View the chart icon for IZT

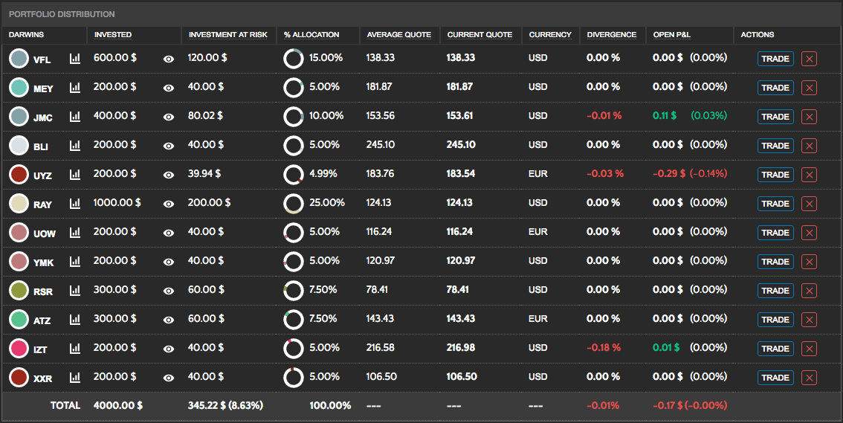75,348
